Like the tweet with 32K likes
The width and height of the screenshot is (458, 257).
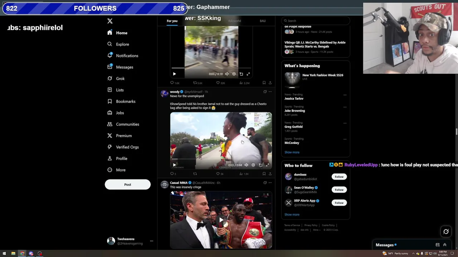pyautogui.click(x=218, y=83)
